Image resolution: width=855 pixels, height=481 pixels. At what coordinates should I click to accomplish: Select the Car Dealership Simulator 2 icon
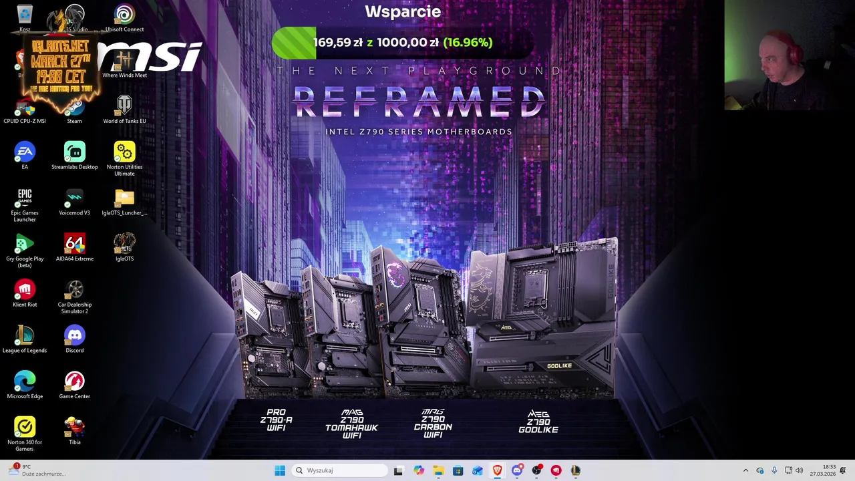[x=74, y=297]
